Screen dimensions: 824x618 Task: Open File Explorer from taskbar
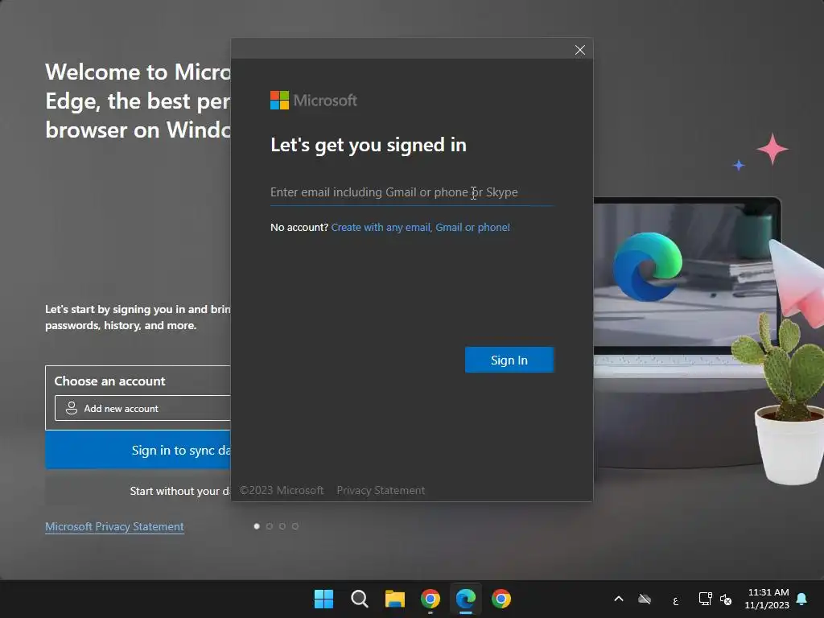[394, 599]
